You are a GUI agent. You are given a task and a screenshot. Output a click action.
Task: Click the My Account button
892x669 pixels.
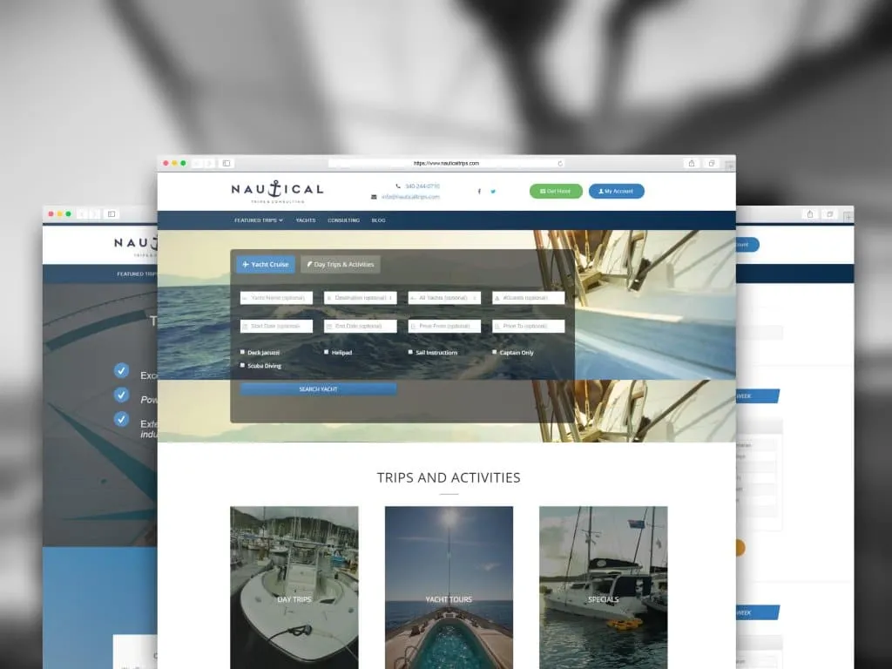coord(616,191)
